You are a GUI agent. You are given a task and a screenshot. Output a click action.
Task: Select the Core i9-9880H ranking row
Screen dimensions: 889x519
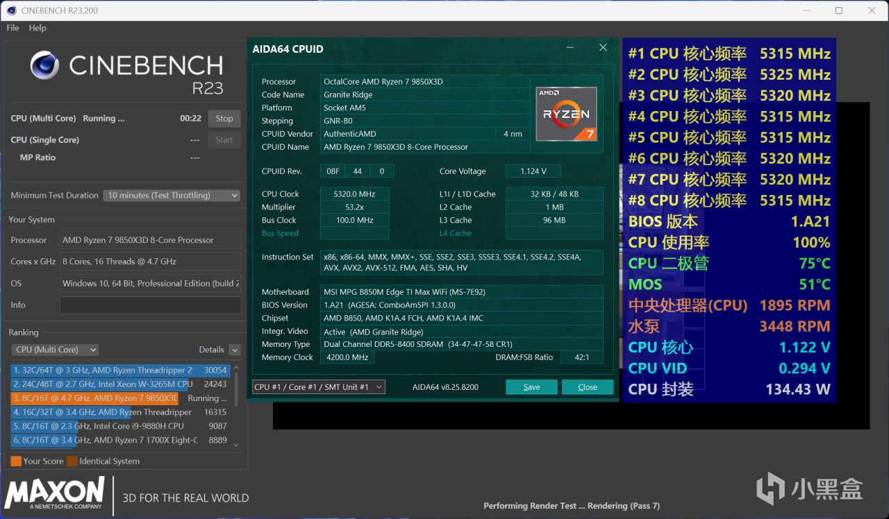tap(119, 426)
